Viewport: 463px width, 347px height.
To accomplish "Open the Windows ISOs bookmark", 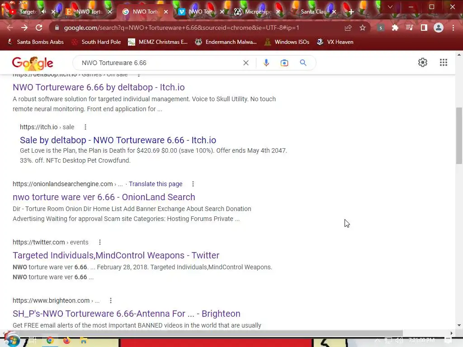I will (287, 42).
